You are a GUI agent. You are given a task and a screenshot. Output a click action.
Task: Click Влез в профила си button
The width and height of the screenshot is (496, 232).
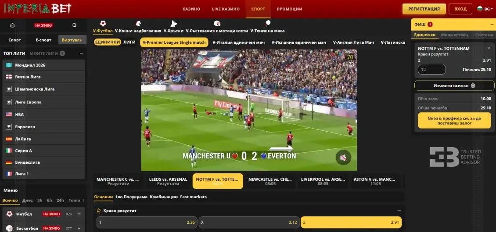454,120
